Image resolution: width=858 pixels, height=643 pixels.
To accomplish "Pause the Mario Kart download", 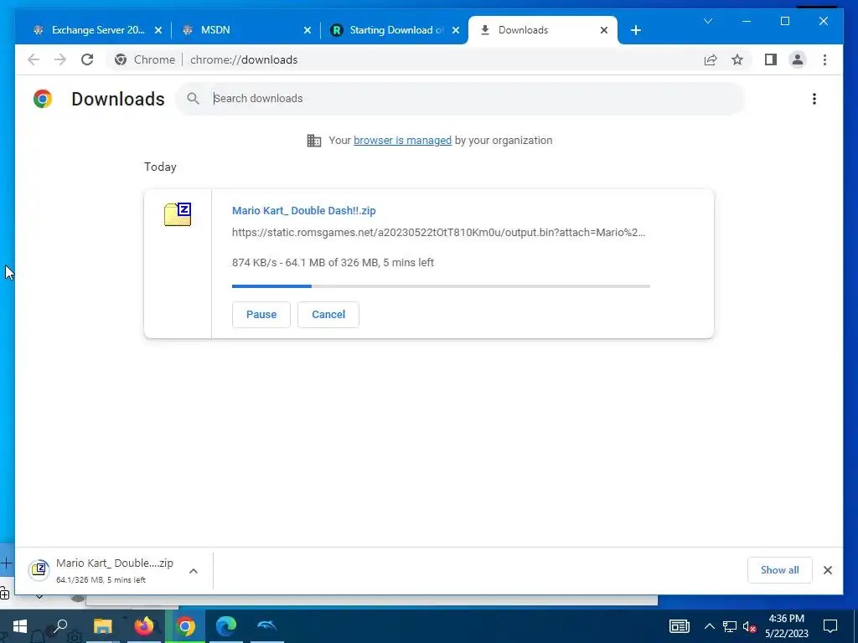I will click(x=261, y=315).
